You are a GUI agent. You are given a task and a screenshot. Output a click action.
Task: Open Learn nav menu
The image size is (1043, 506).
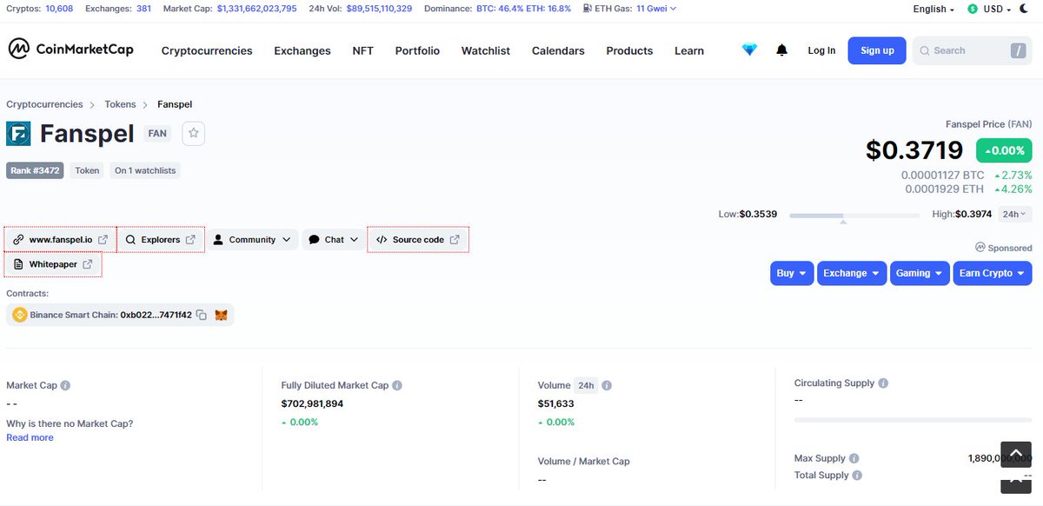point(689,50)
